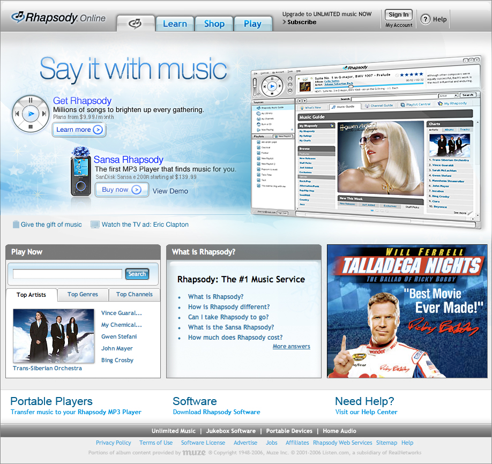The image size is (492, 464).
Task: Switch to the Learn tab
Action: pyautogui.click(x=175, y=24)
